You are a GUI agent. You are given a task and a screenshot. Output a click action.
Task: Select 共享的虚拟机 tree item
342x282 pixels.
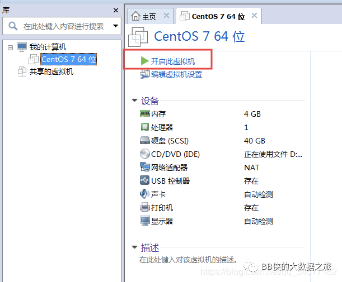click(51, 71)
